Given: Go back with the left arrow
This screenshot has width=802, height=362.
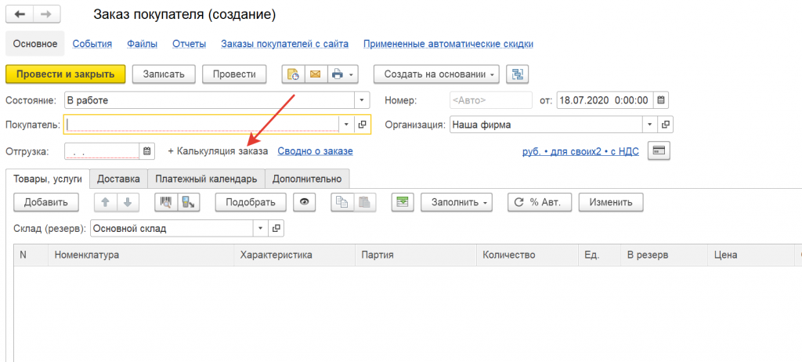Looking at the screenshot, I should pyautogui.click(x=20, y=14).
